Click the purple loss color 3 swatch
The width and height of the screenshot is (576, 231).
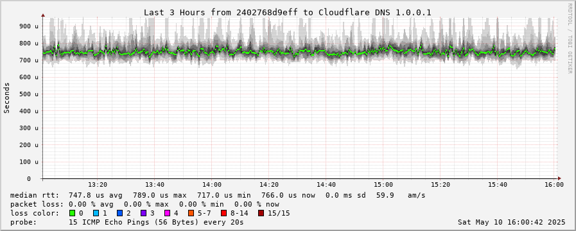coord(143,213)
